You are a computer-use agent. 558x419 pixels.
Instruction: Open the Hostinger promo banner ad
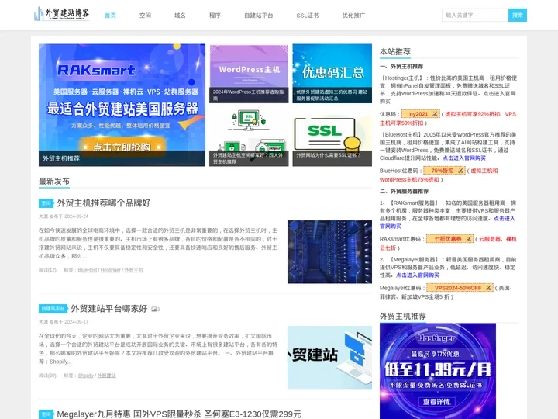pyautogui.click(x=438, y=371)
